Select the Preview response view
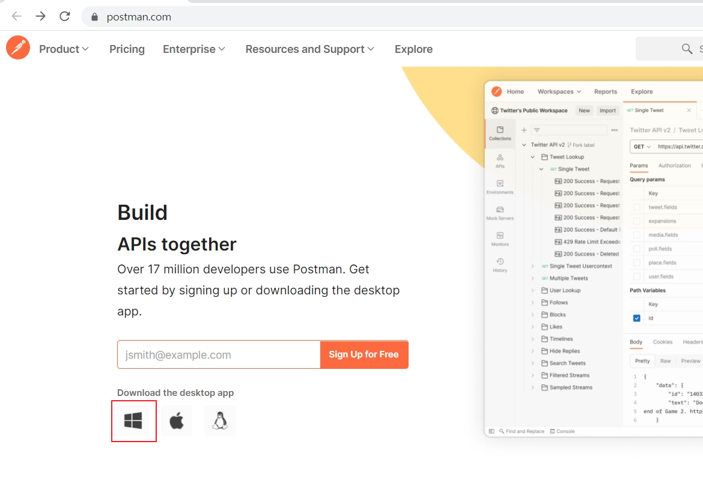Image resolution: width=703 pixels, height=477 pixels. point(690,361)
